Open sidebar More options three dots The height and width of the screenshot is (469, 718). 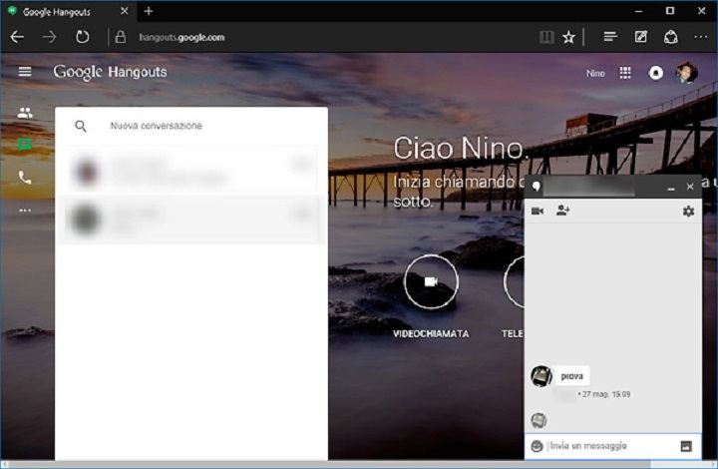point(25,211)
